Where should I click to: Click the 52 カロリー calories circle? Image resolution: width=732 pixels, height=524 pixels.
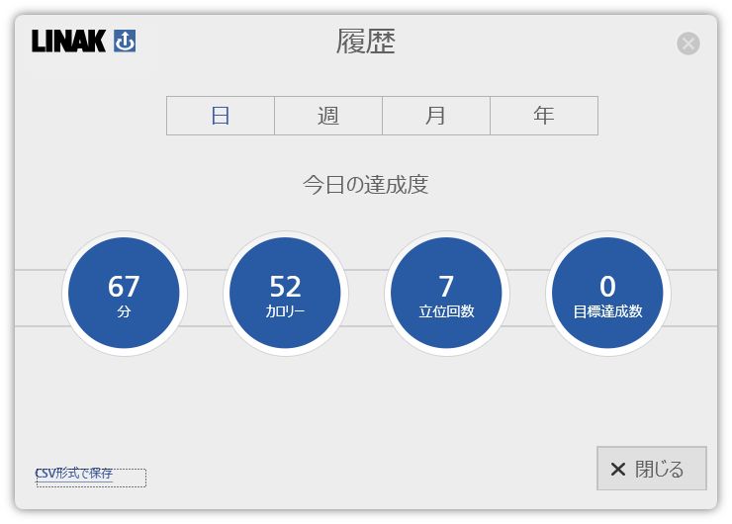pyautogui.click(x=285, y=294)
